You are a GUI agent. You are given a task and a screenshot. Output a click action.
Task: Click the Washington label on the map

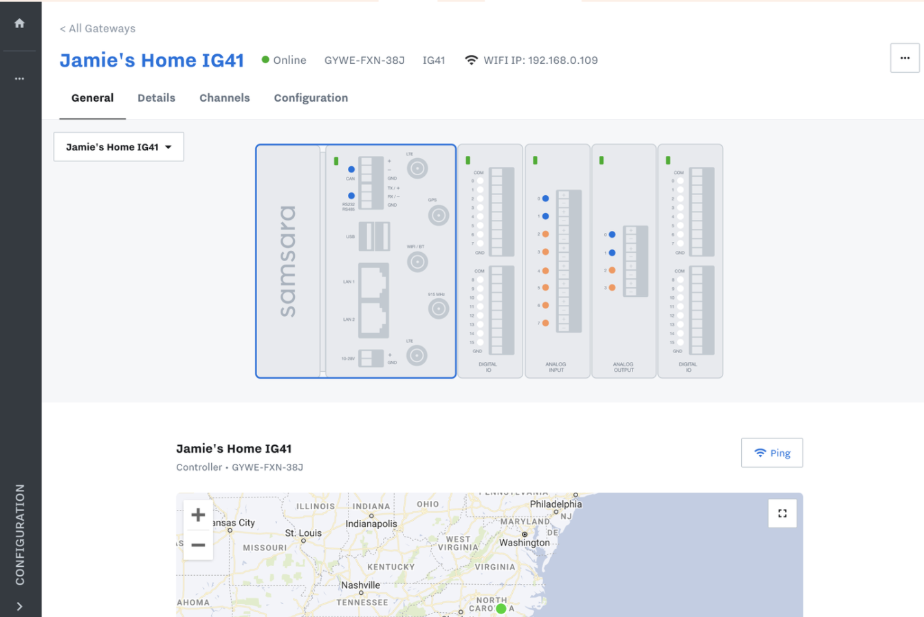pos(525,543)
